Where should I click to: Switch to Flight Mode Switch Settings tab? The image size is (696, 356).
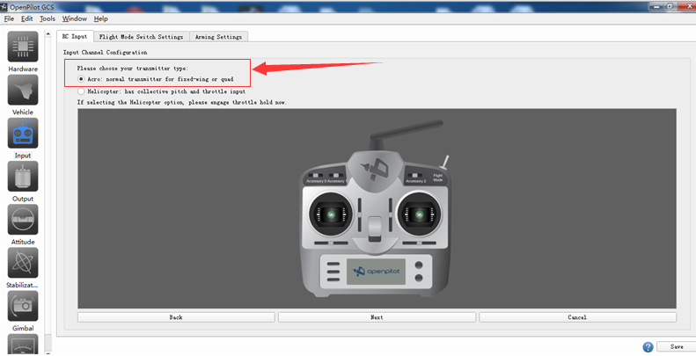(141, 37)
